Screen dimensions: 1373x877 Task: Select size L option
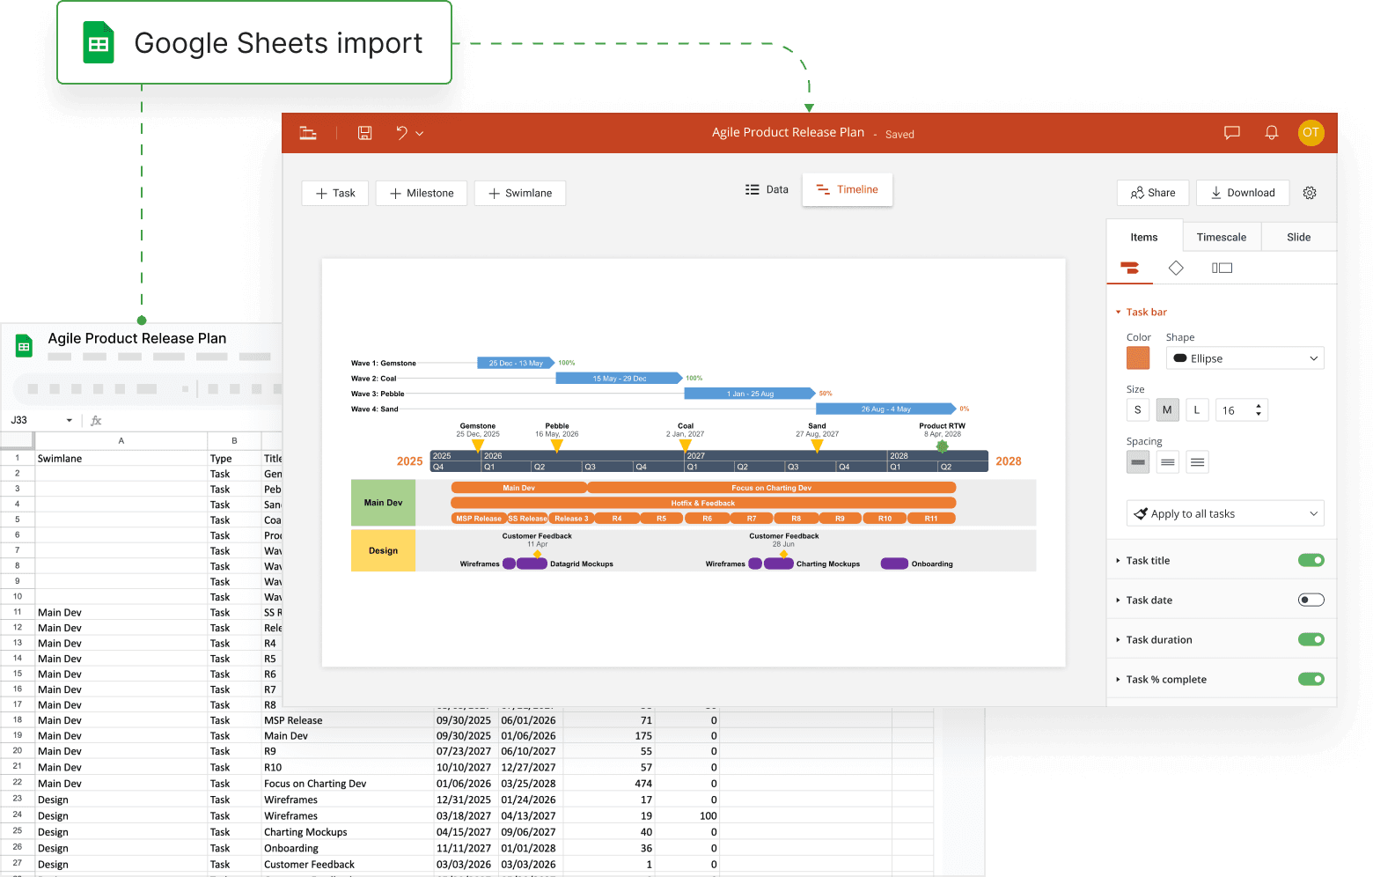[1197, 410]
